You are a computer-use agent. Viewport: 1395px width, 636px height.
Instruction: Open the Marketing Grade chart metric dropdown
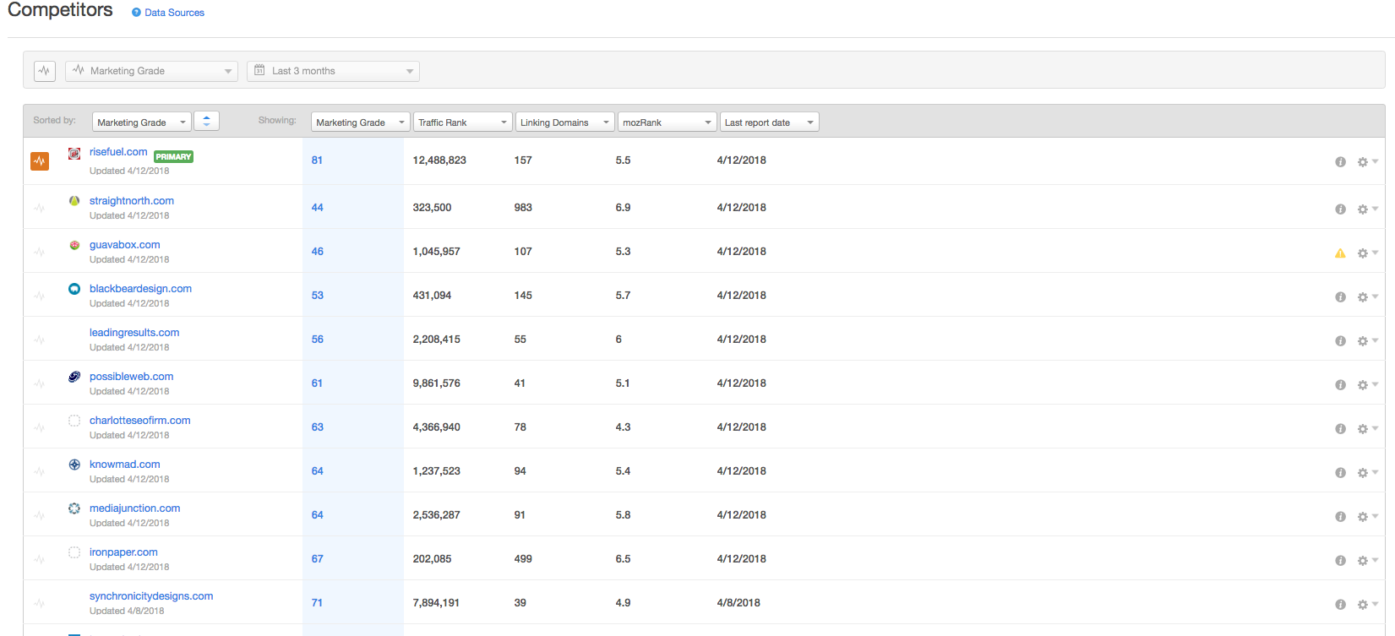pyautogui.click(x=151, y=71)
